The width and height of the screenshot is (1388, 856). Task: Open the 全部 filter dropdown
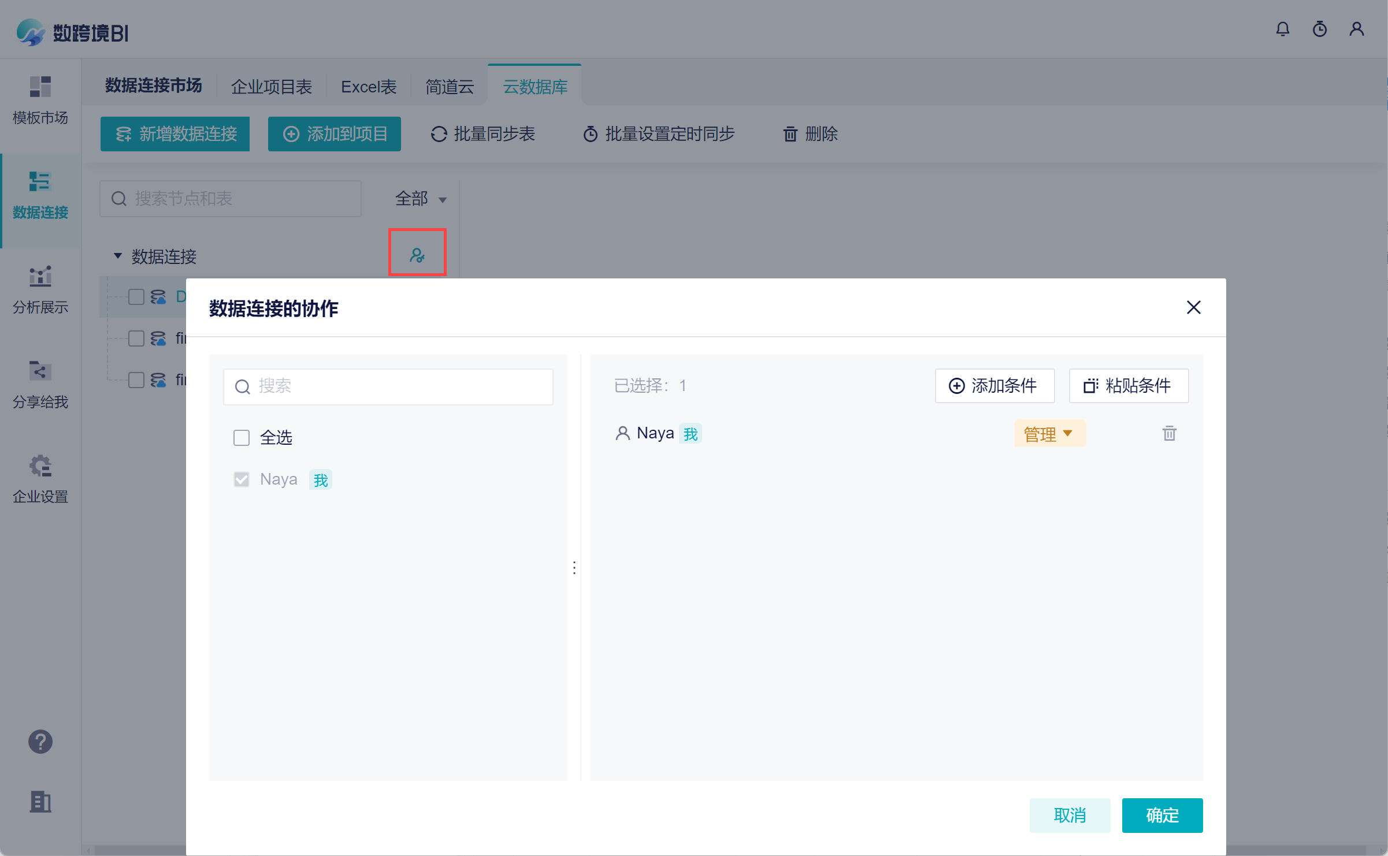(x=420, y=199)
